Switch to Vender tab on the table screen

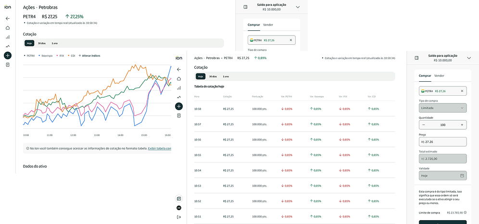pos(439,75)
